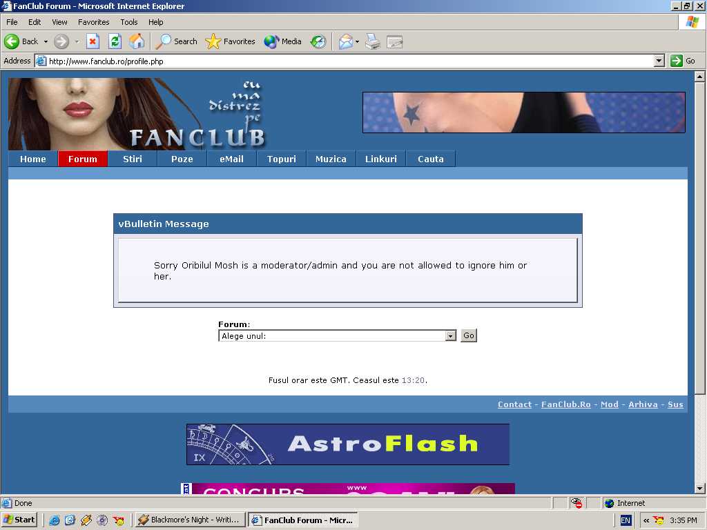
Task: Open the eMail tab
Action: coord(232,159)
